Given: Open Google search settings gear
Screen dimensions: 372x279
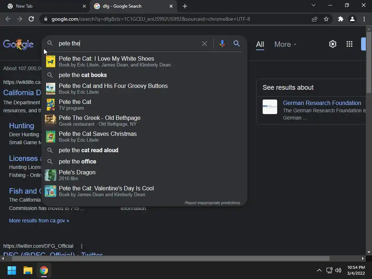Looking at the screenshot, I should click(x=333, y=44).
